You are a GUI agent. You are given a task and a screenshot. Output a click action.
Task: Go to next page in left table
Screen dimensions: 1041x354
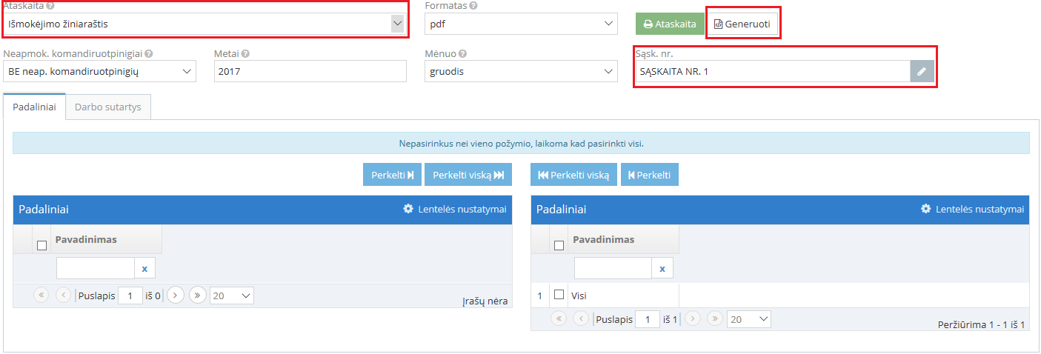tap(175, 295)
